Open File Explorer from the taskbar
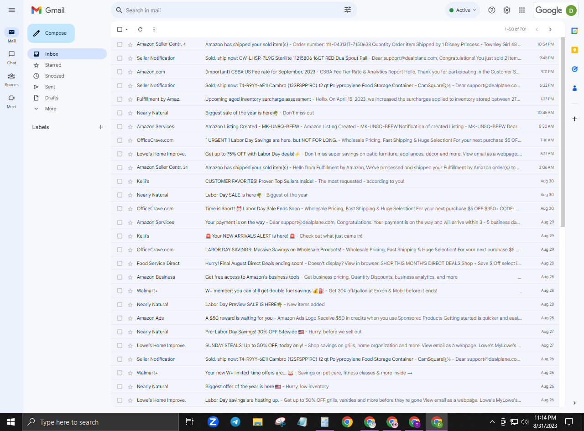584x431 pixels. point(258,422)
